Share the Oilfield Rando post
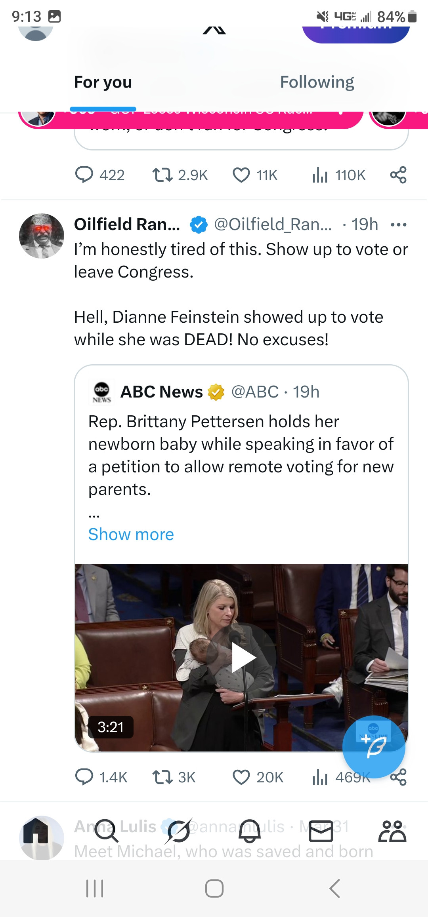Viewport: 428px width, 917px height. tap(399, 777)
